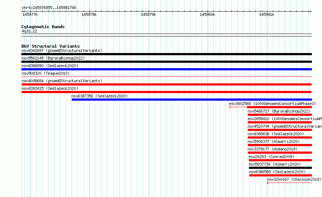The width and height of the screenshot is (322, 197).
Task: Click the red bar under nsv6389636
Action: [280, 137]
